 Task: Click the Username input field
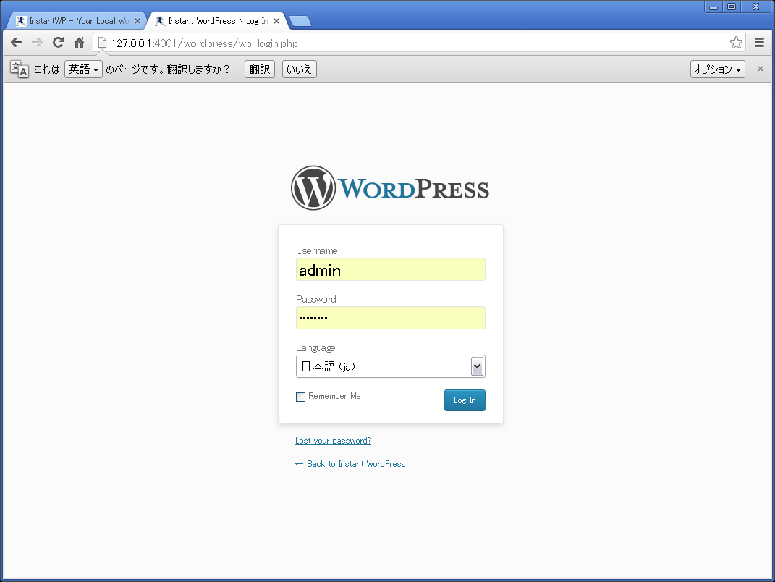click(391, 269)
